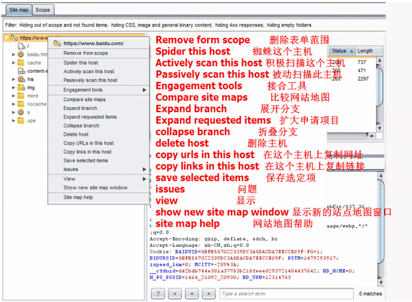The height and width of the screenshot is (302, 412).
Task: Open the View submenu
Action: point(99,179)
